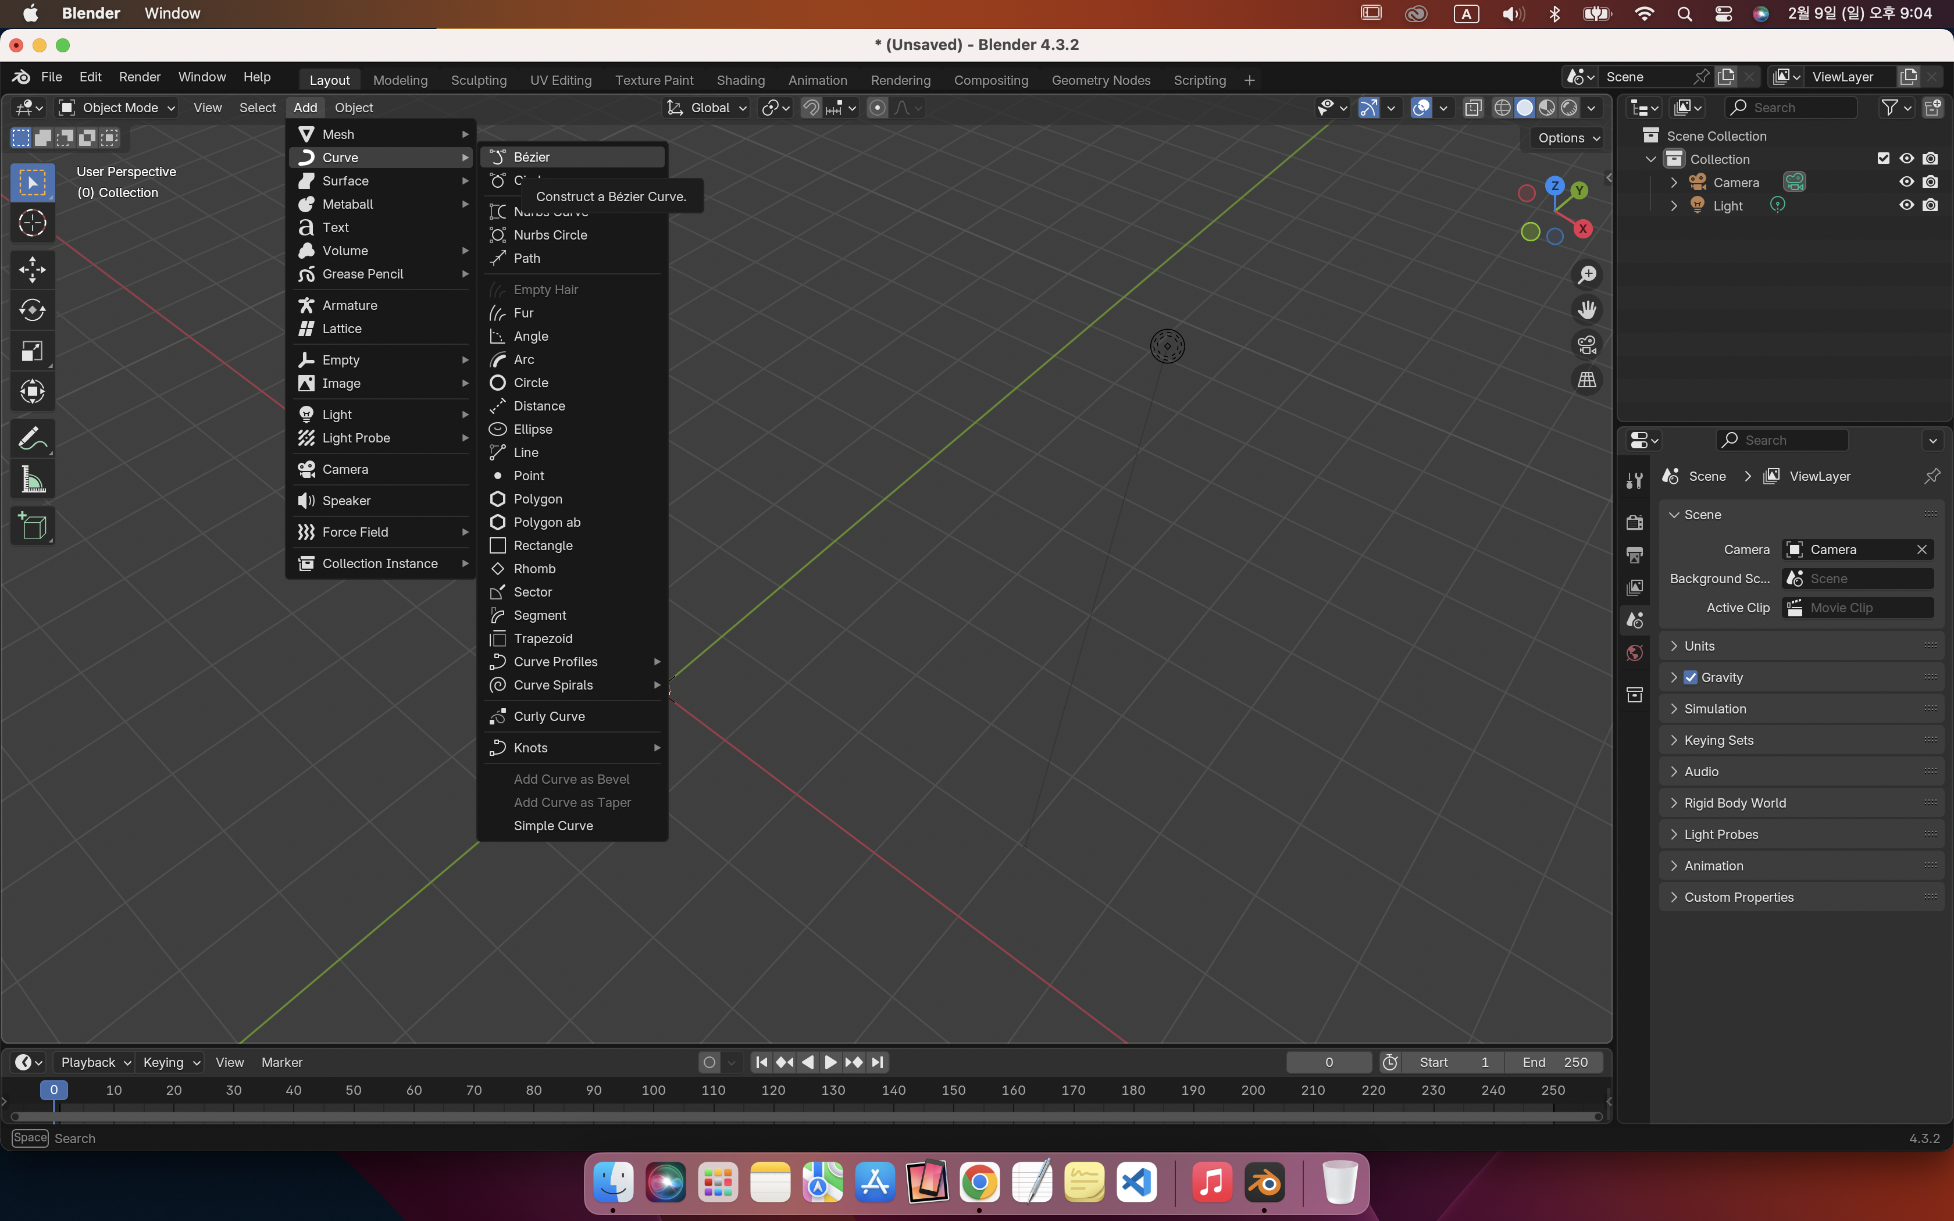Select the Add Cube tool
Viewport: 1954px width, 1221px height.
click(33, 527)
